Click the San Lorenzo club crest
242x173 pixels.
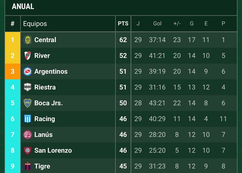pyautogui.click(x=28, y=150)
